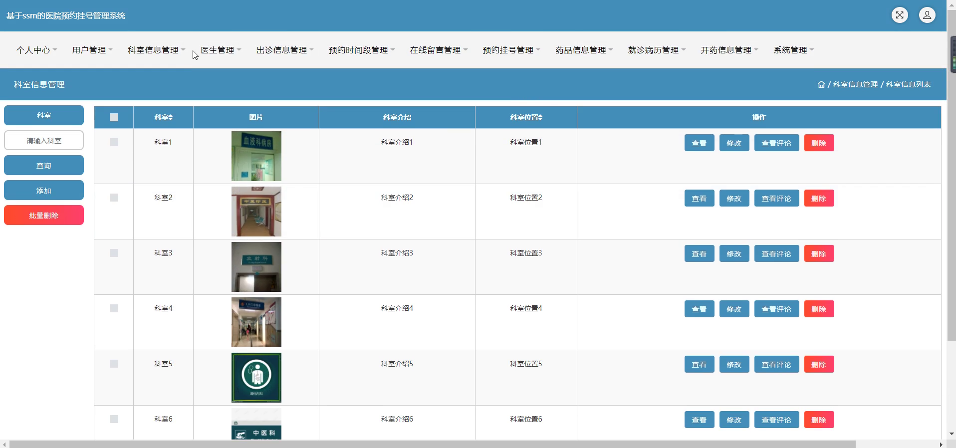The image size is (956, 448).
Task: Open the user profile avatar icon
Action: (927, 15)
